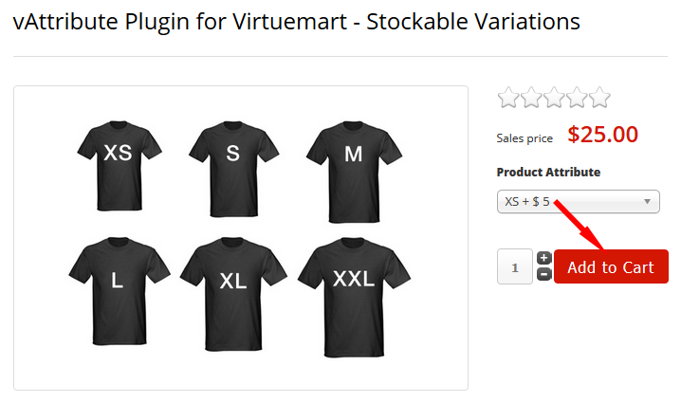Increase quantity with the plus icon
This screenshot has height=403, width=681.
coord(543,258)
